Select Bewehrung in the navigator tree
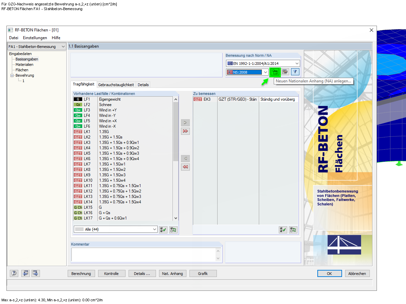406x304 pixels. 25,75
